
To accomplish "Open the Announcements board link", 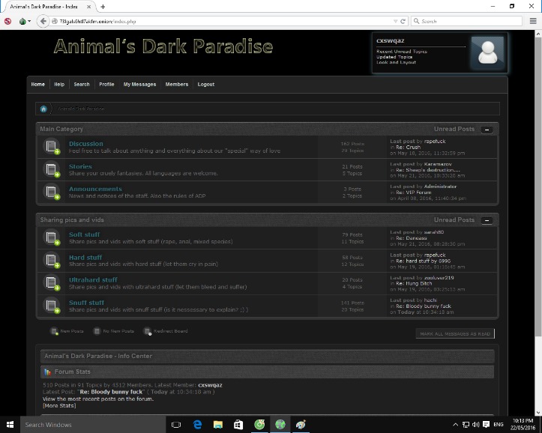I will [95, 189].
